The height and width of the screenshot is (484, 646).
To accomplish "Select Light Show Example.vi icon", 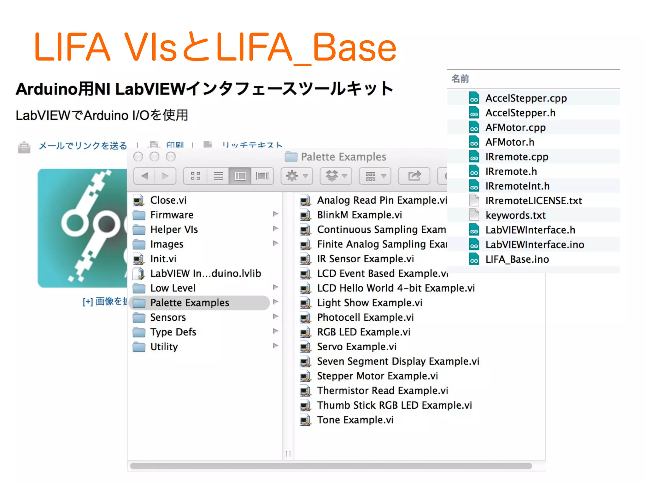I will pyautogui.click(x=305, y=303).
